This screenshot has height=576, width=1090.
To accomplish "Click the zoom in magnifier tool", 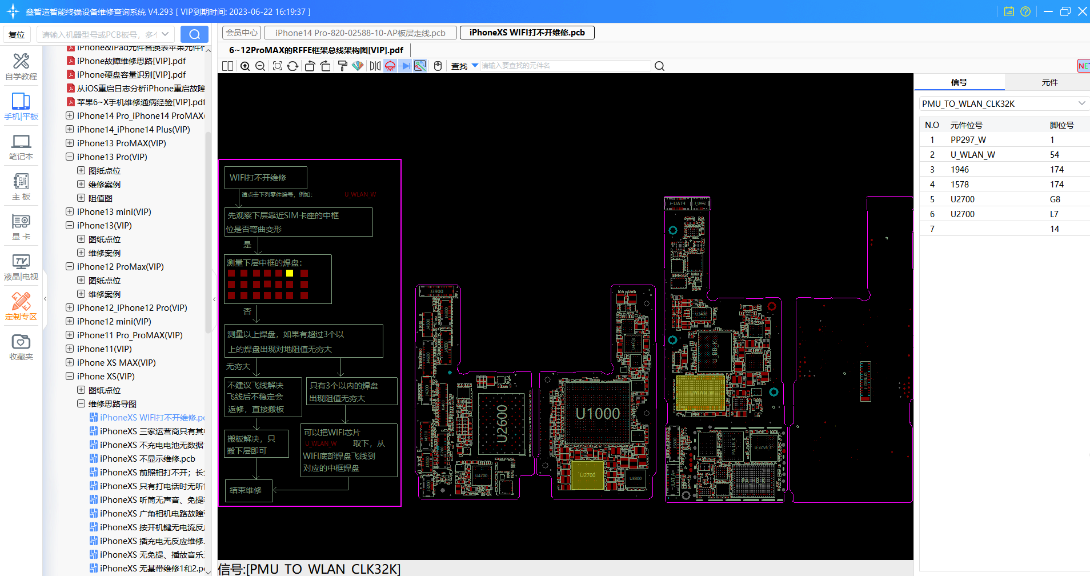I will coord(245,66).
